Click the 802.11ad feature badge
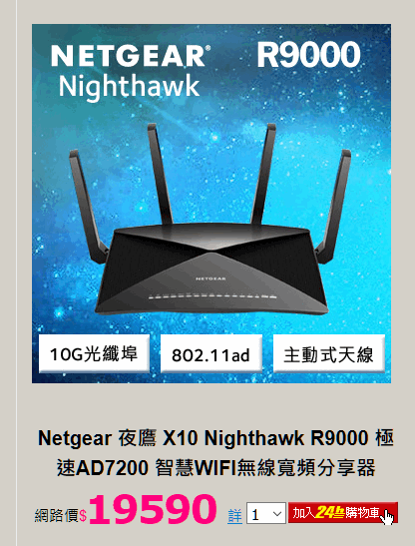415x546 pixels. point(210,353)
